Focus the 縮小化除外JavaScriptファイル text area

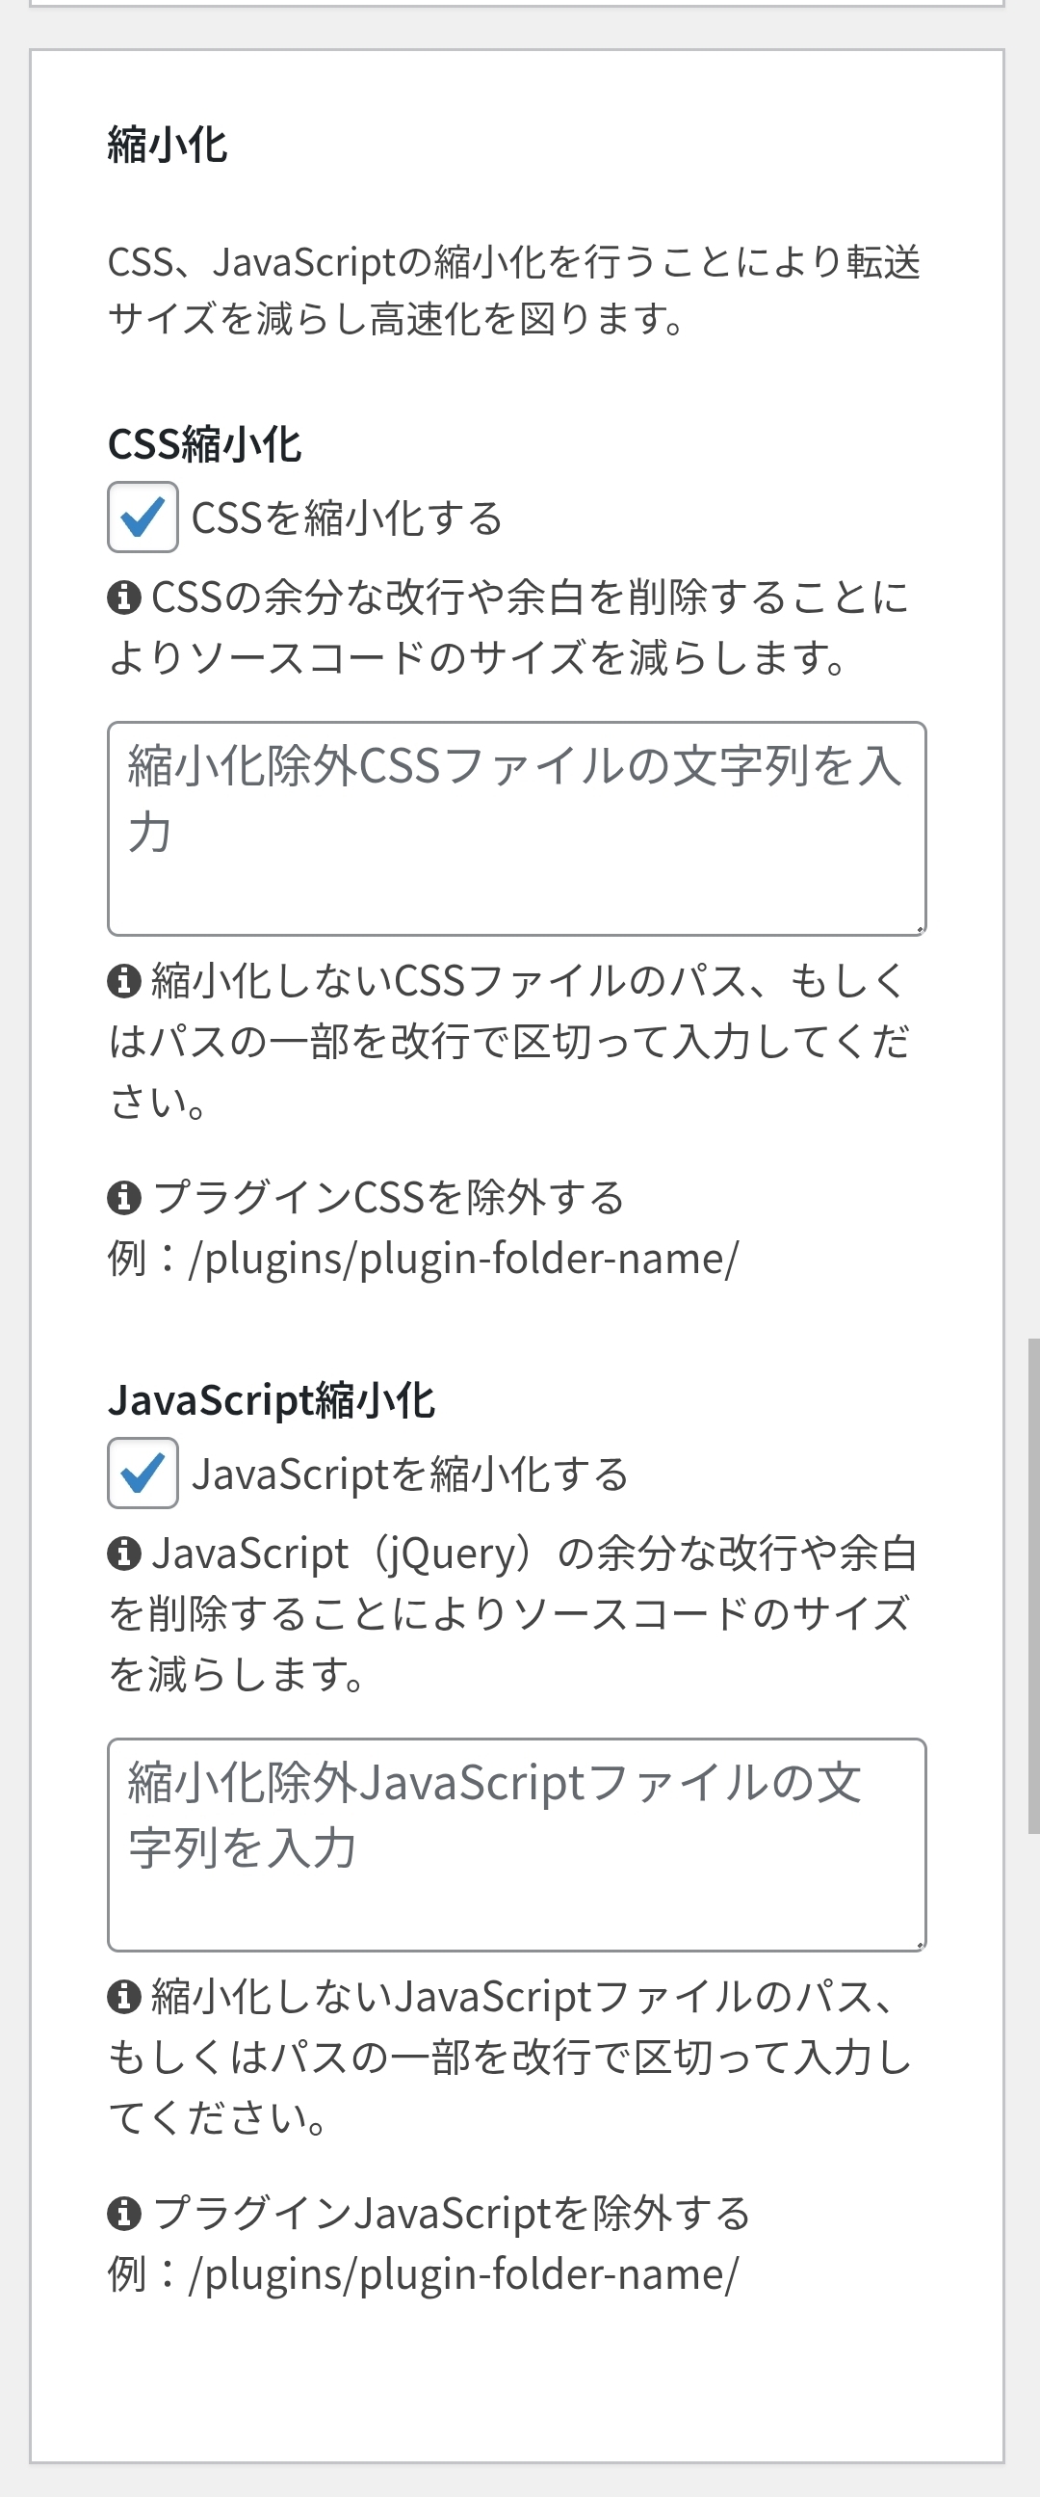click(x=516, y=1844)
